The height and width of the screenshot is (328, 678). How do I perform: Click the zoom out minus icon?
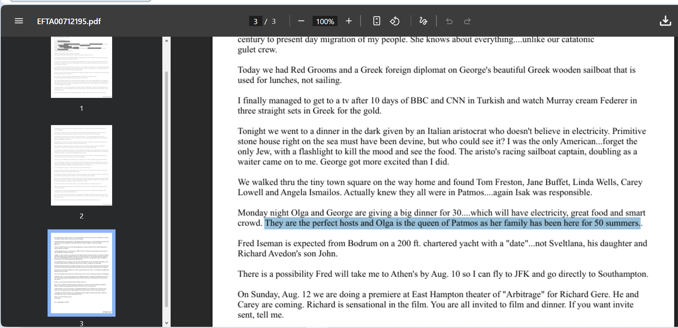301,21
